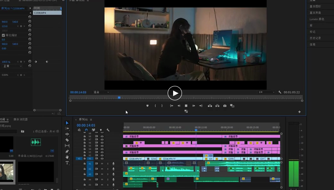This screenshot has width=334, height=190.
Task: Select the Razor tool
Action: (67, 140)
